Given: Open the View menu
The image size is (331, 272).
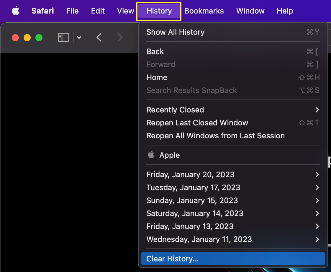Looking at the screenshot, I should [x=125, y=11].
